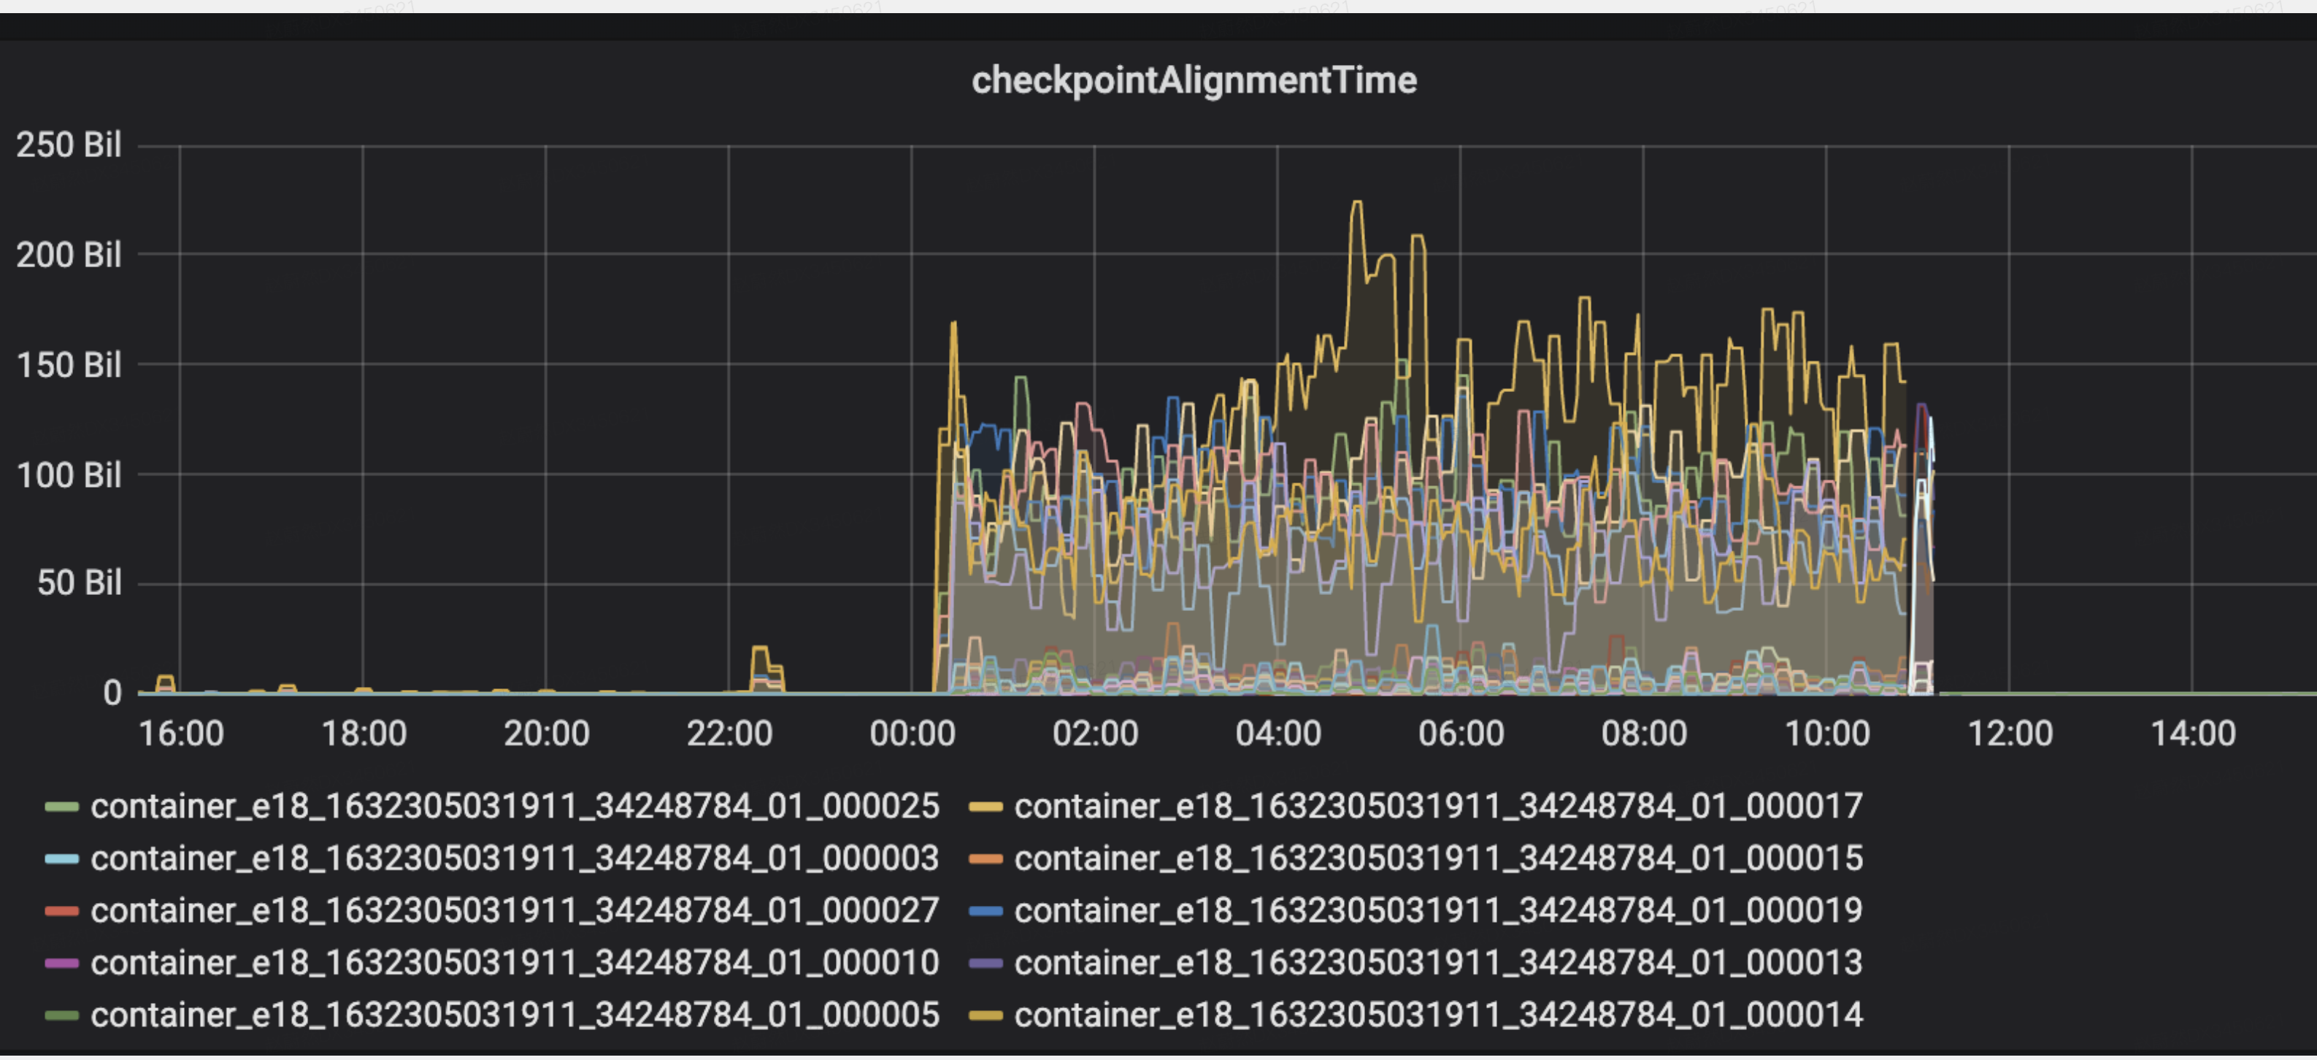Open the checkpointAlignmentTime panel title menu

point(1194,81)
